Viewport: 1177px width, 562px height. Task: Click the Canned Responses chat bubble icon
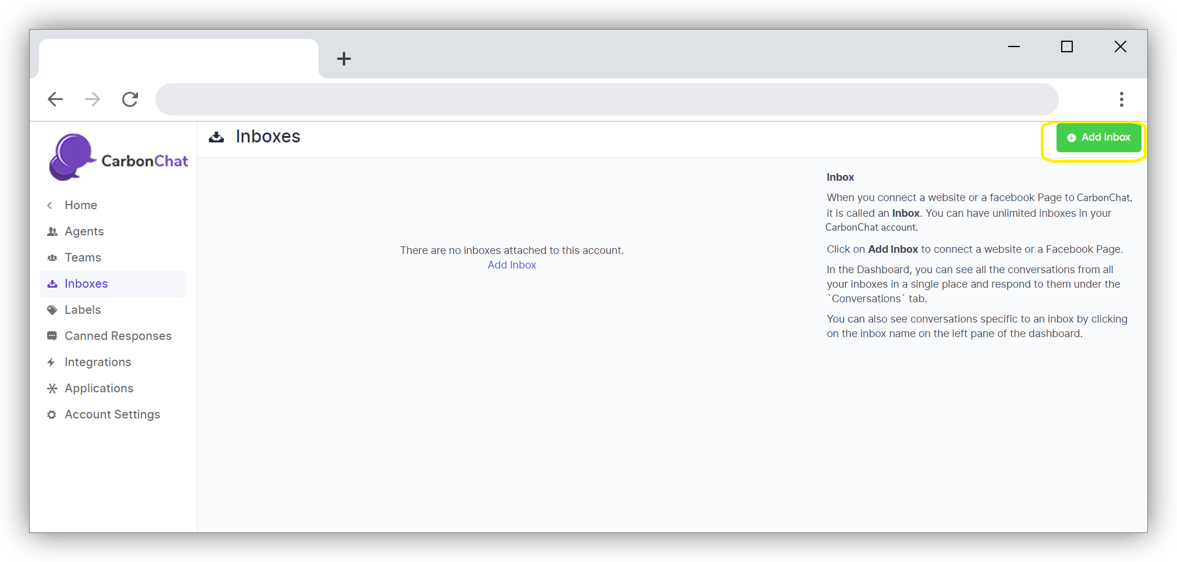[52, 336]
